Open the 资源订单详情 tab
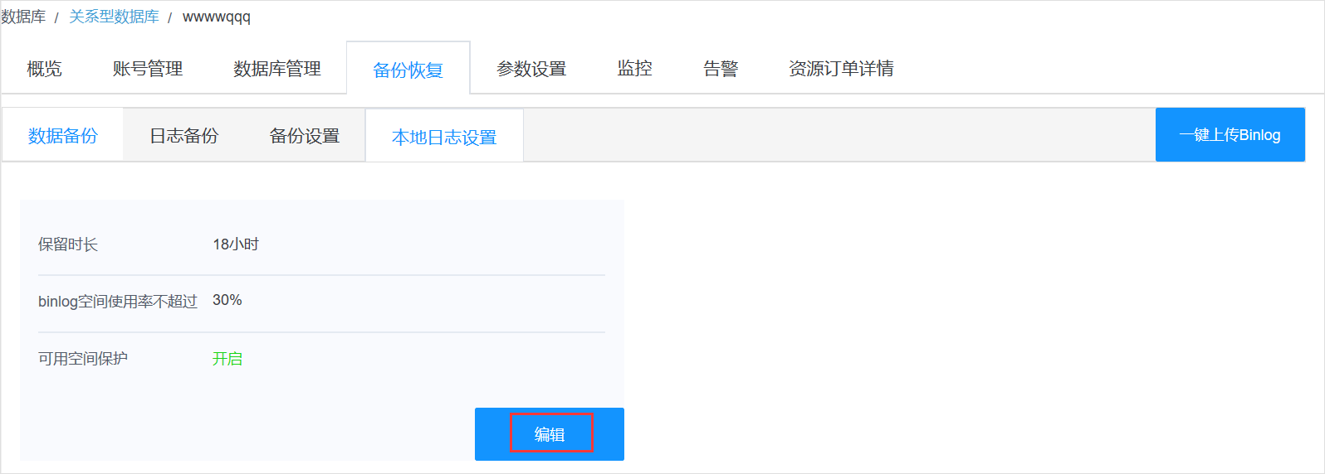1325x474 pixels. [x=841, y=69]
